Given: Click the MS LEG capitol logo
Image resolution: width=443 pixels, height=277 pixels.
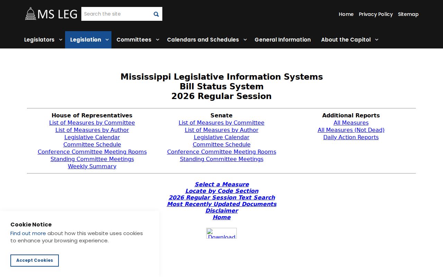Looking at the screenshot, I should (51, 14).
